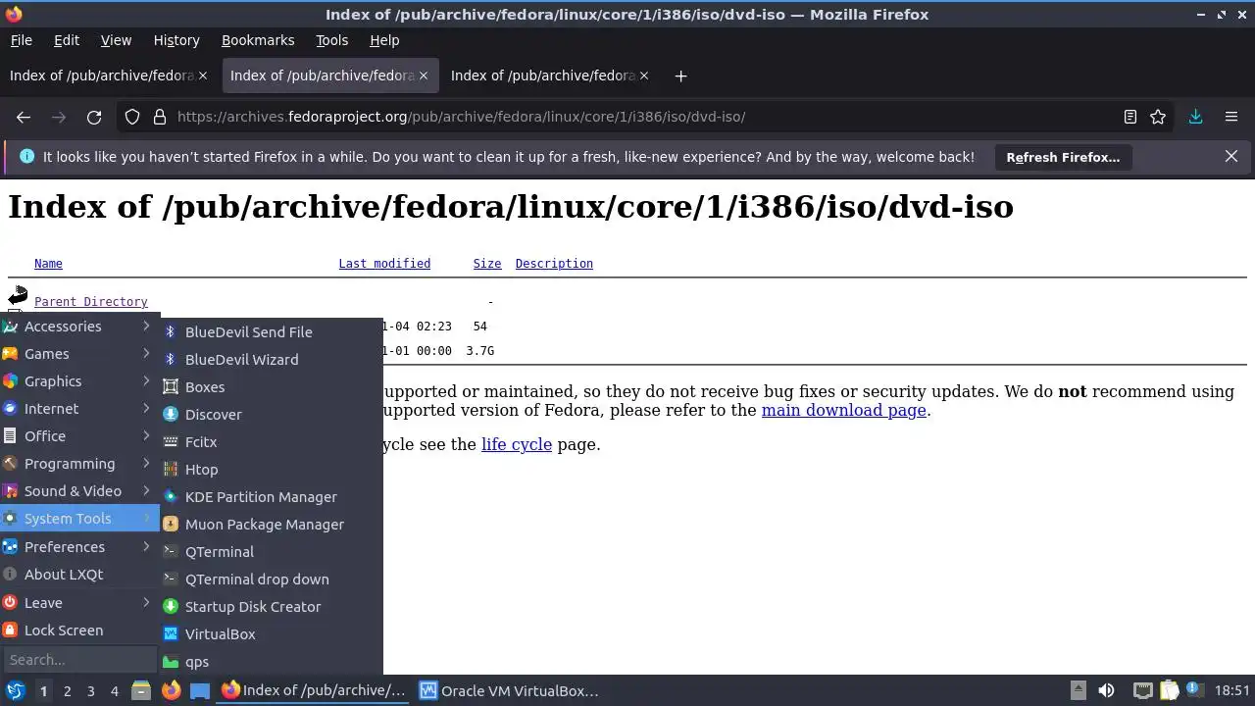Open Boxes application

272,387
